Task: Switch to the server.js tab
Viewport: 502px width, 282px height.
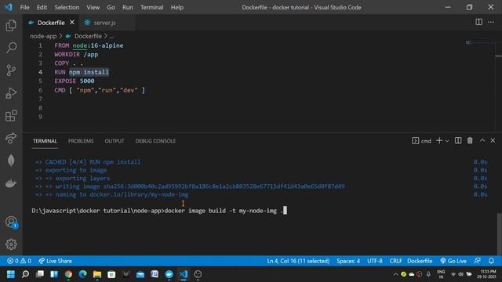Action: click(104, 23)
